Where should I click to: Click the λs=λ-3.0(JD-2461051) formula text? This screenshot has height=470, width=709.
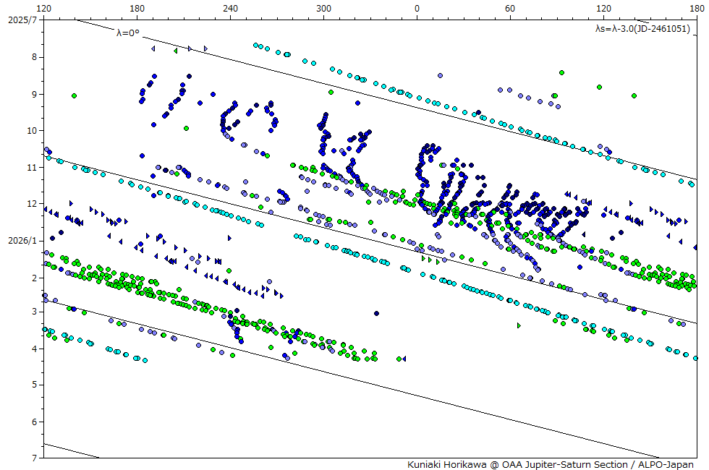point(642,29)
